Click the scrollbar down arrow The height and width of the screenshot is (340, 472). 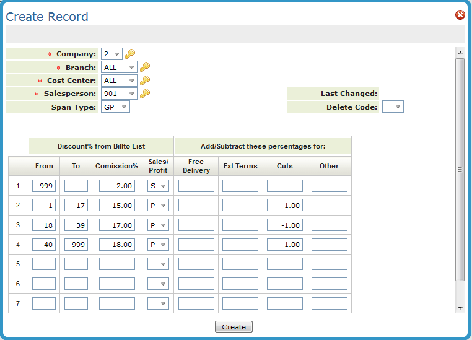(x=460, y=307)
